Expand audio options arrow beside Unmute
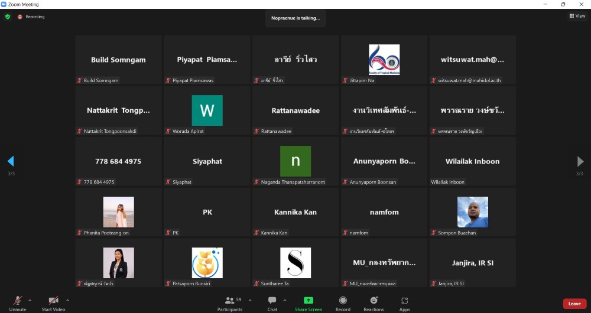 pyautogui.click(x=30, y=300)
